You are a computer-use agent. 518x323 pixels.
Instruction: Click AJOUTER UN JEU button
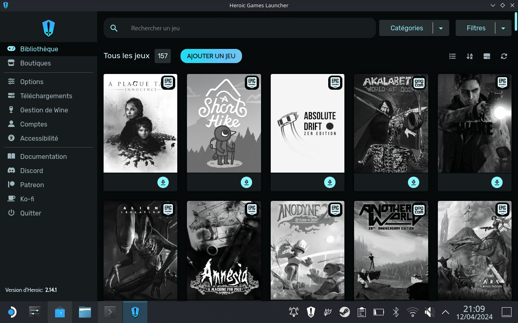(211, 56)
